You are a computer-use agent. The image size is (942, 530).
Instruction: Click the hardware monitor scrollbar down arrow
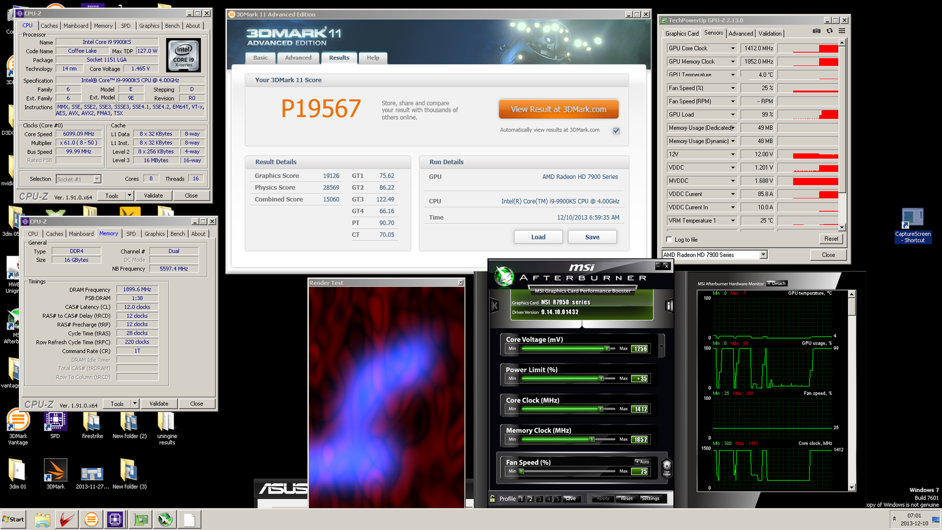pos(852,487)
